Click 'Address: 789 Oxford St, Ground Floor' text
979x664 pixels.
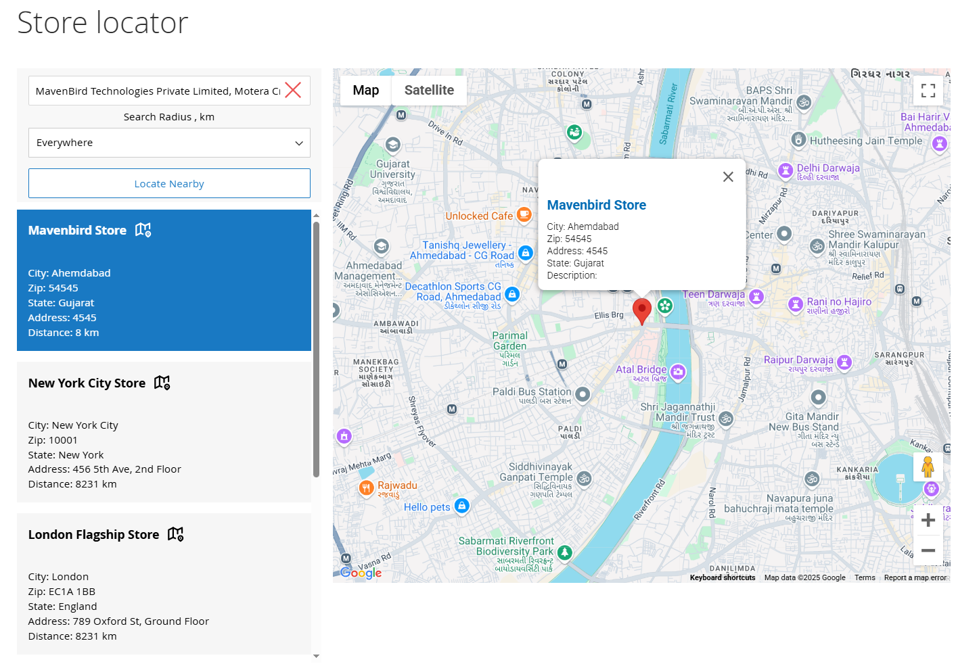pyautogui.click(x=118, y=621)
